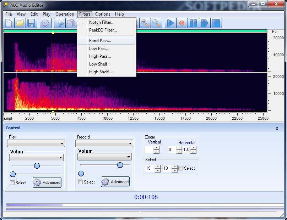The width and height of the screenshot is (287, 220).
Task: Select Band Pass... filter
Action: [x=107, y=41]
